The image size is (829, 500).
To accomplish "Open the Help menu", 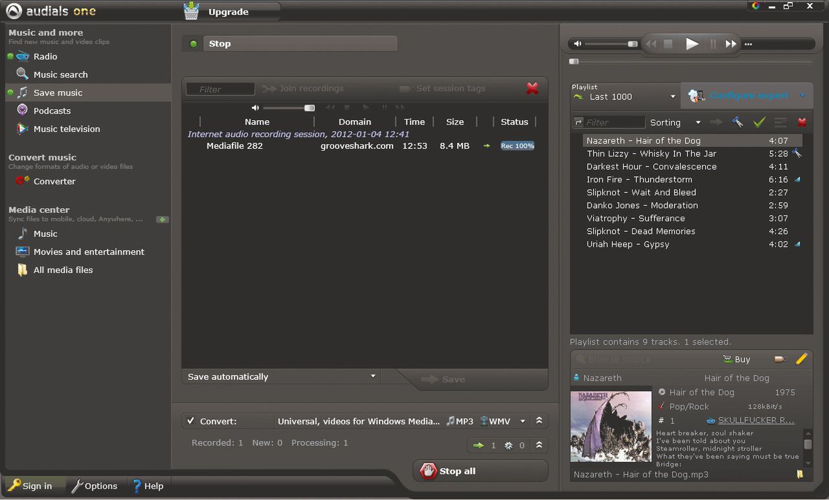I will pyautogui.click(x=148, y=486).
